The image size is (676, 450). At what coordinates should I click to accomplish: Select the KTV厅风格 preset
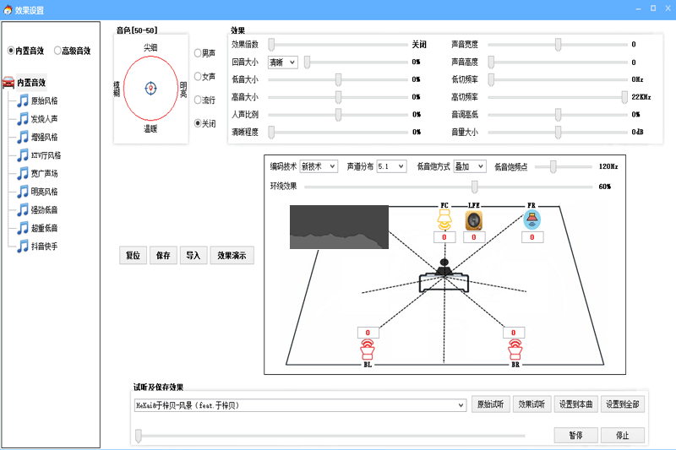pyautogui.click(x=46, y=155)
